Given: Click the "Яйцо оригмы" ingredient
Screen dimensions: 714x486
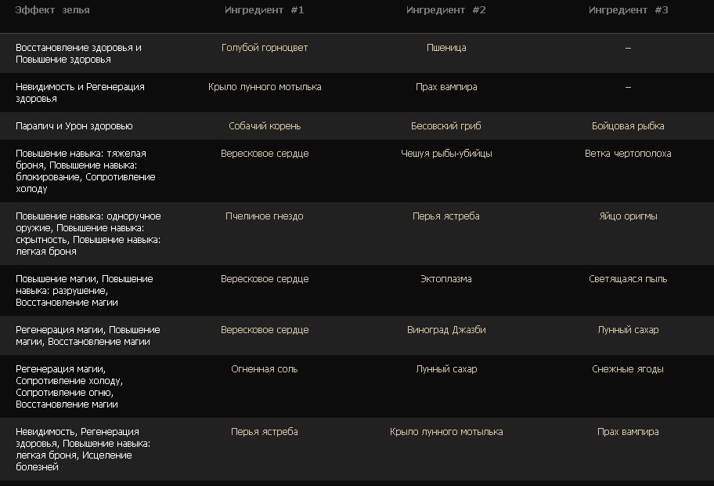Looking at the screenshot, I should pyautogui.click(x=628, y=216).
